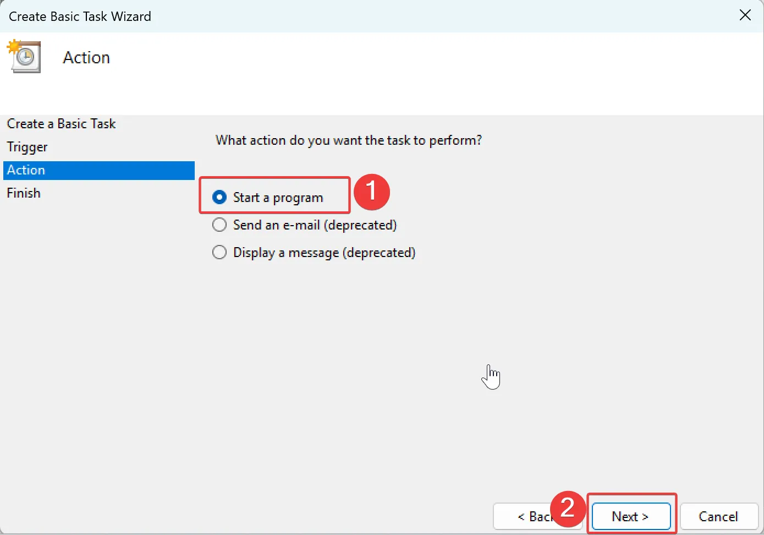
Task: Click the wizard title bar text
Action: [80, 16]
